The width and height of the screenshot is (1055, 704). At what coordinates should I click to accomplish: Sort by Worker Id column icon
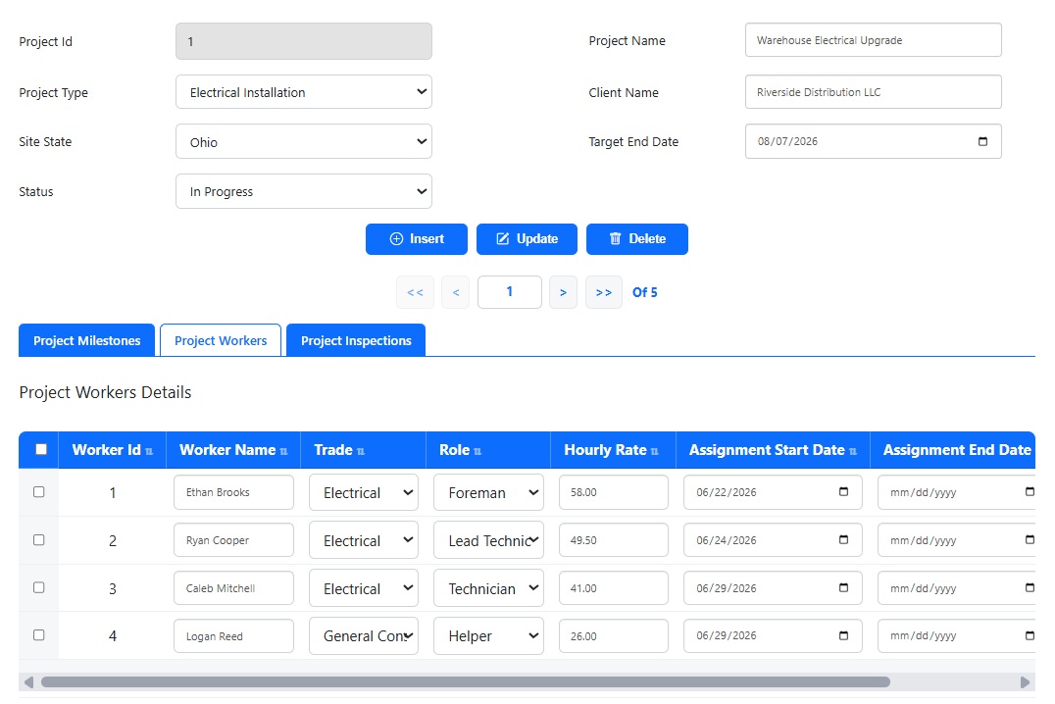tap(149, 451)
